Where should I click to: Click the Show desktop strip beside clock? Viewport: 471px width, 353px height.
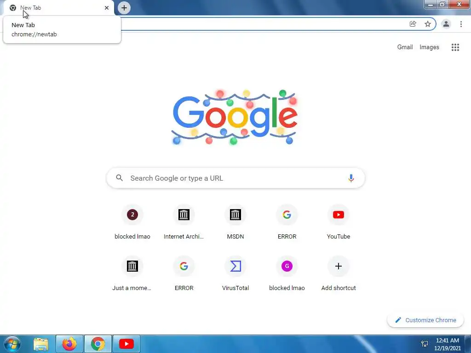point(468,344)
